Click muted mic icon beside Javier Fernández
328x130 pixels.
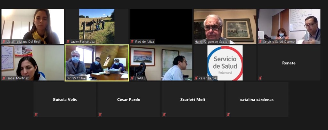[68, 42]
